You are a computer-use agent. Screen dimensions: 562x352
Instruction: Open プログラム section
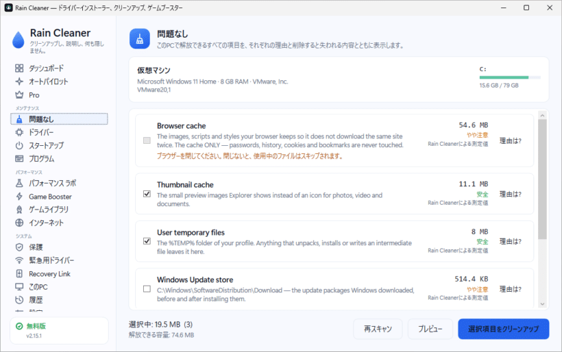[x=59, y=159]
